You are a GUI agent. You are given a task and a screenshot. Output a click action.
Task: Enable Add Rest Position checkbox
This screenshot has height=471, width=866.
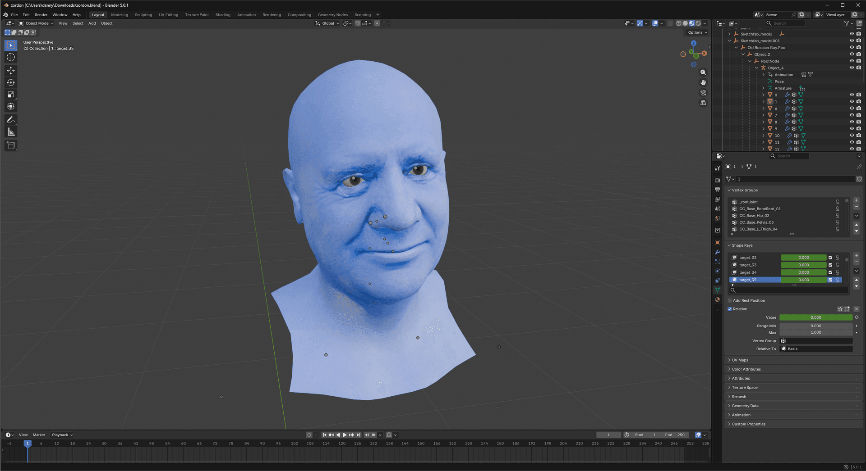click(730, 300)
